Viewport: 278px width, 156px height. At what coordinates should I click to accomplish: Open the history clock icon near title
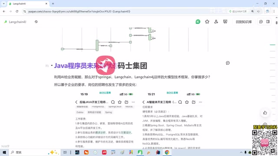click(36, 22)
